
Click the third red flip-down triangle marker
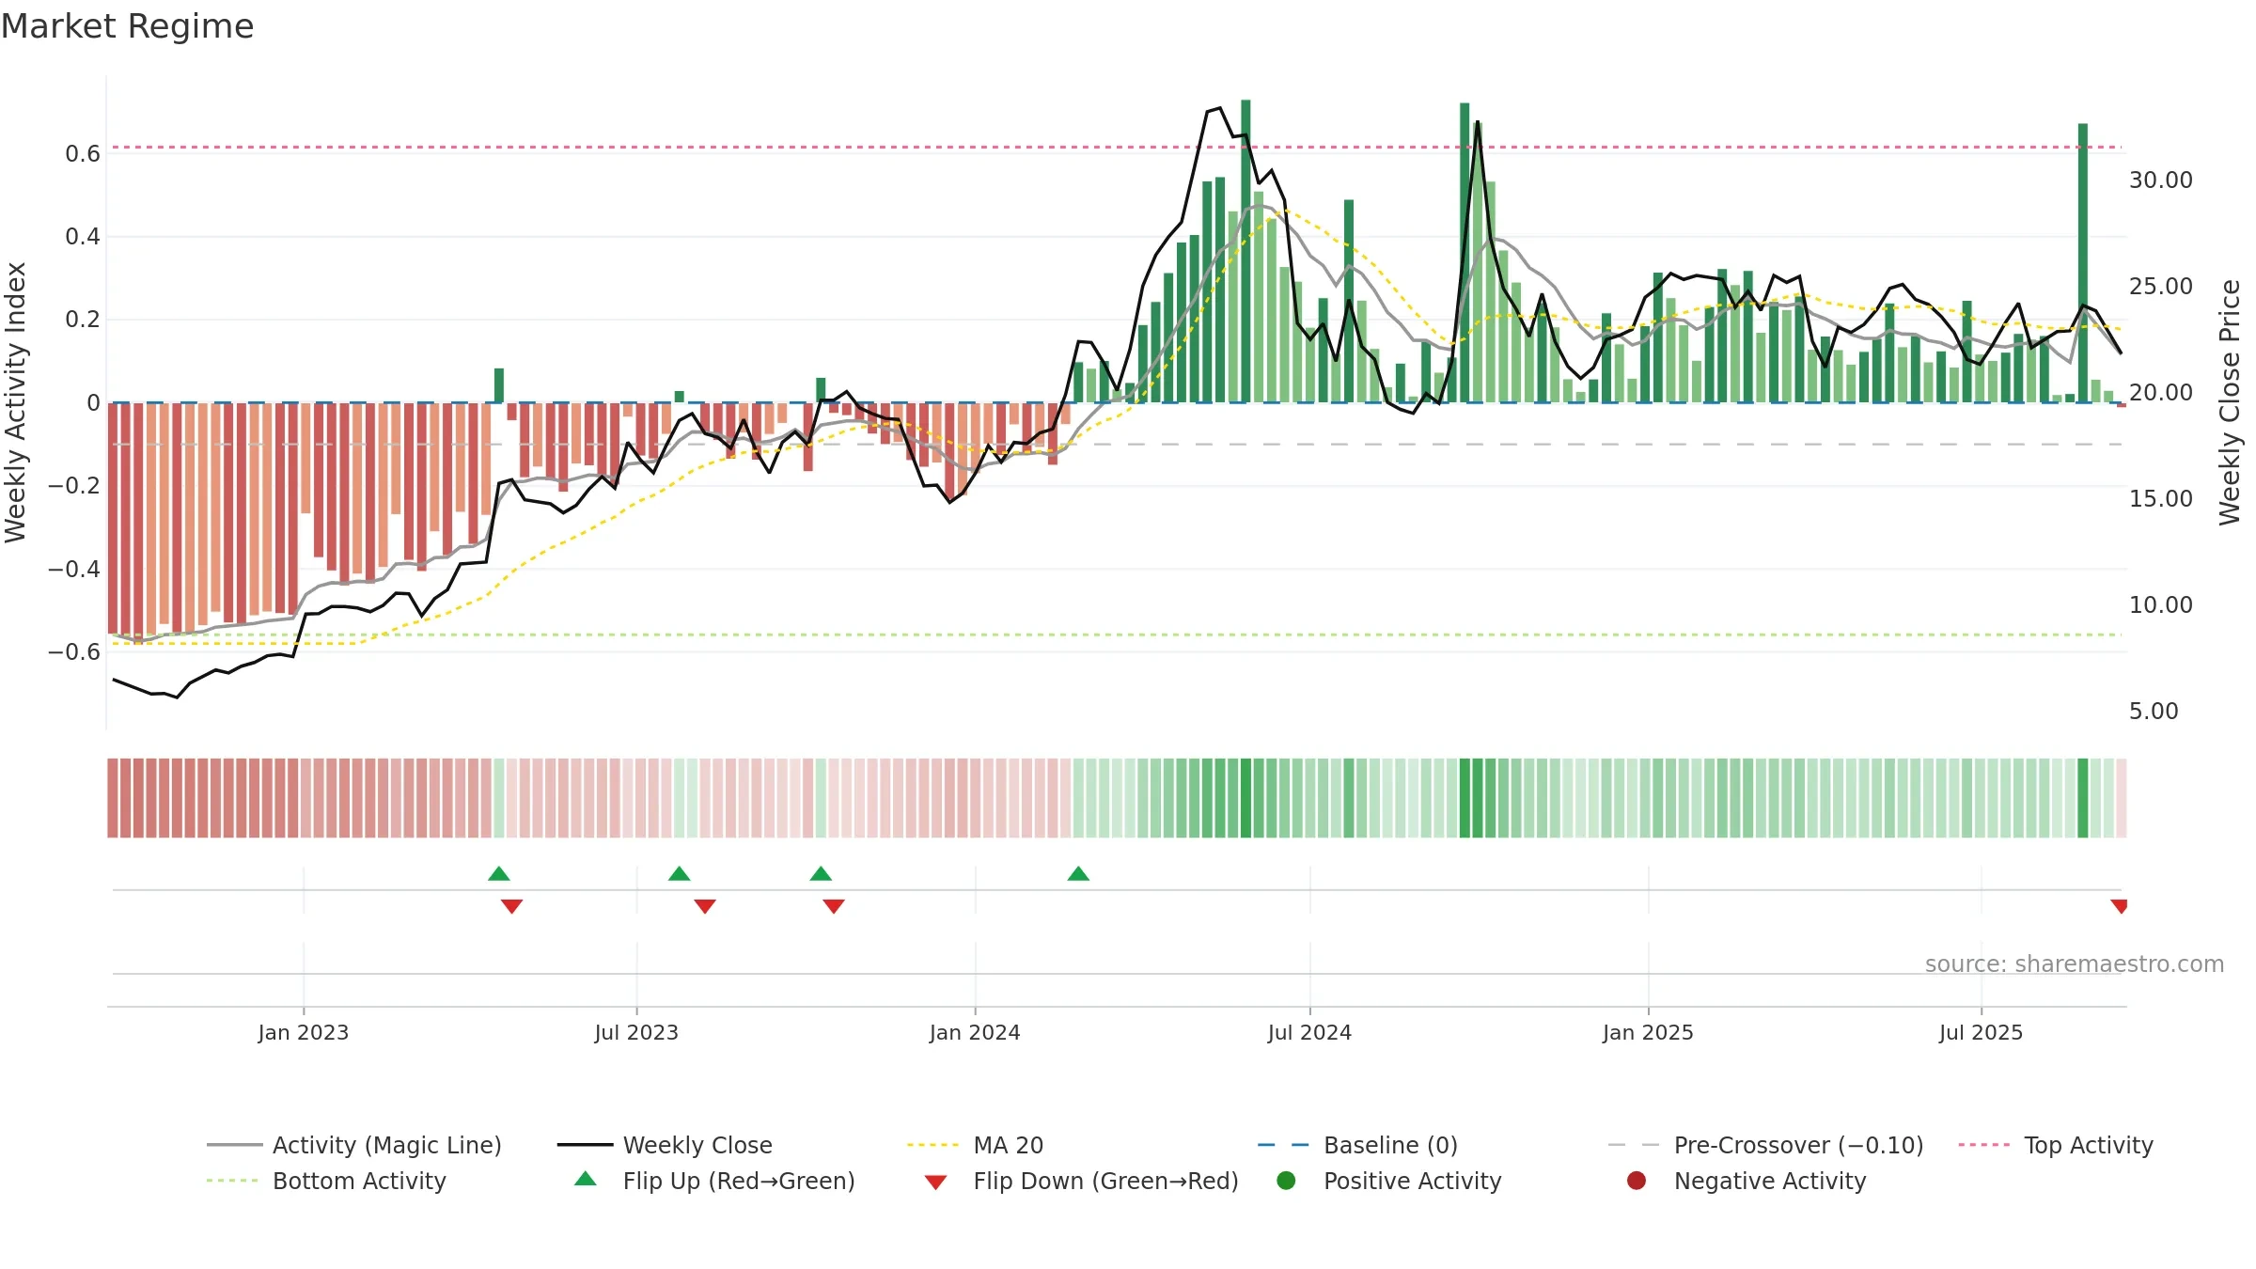pos(834,906)
